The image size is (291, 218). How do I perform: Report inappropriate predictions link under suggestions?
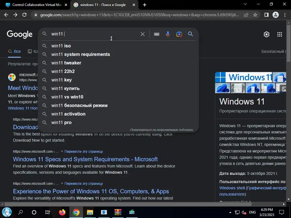click(161, 130)
